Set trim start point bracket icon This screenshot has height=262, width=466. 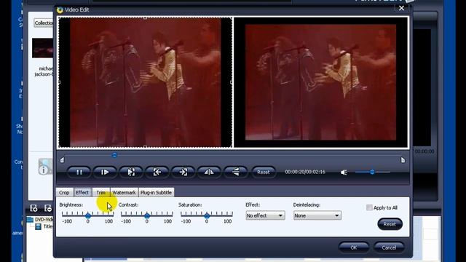click(157, 172)
